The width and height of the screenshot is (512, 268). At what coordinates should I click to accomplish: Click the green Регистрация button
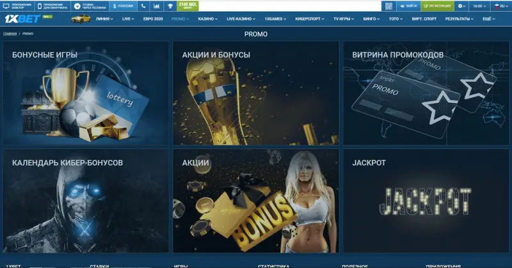coord(436,6)
